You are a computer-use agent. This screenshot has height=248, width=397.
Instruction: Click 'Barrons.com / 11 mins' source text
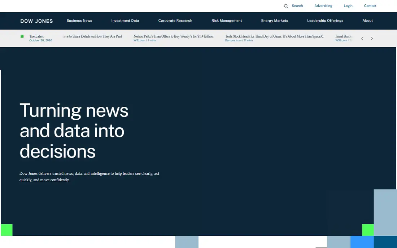pos(239,40)
